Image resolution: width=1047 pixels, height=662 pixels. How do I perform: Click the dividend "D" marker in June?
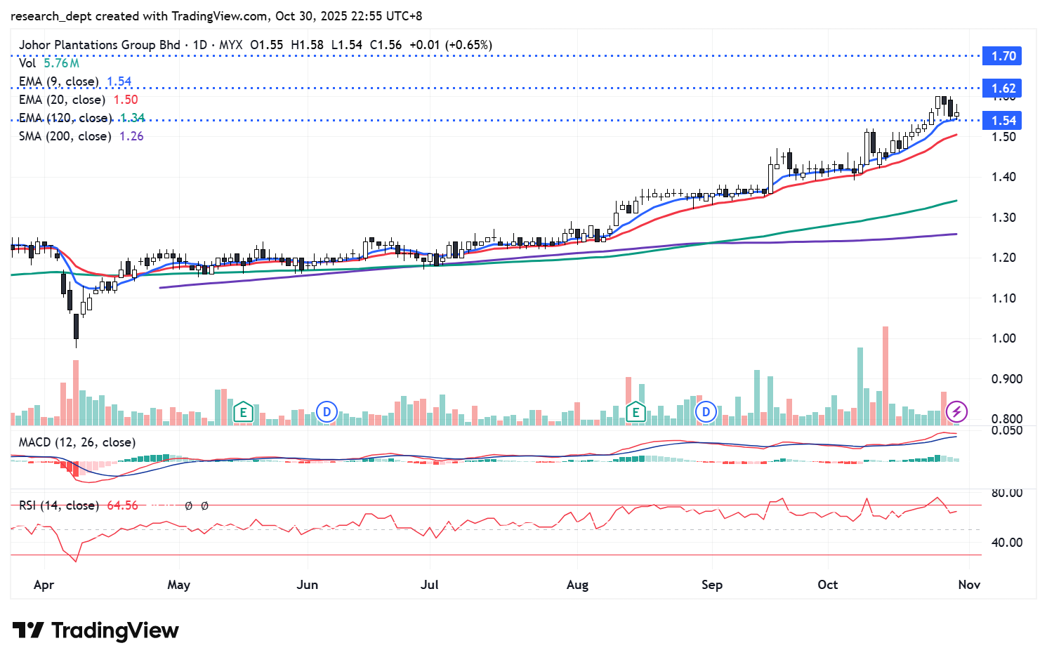point(327,412)
